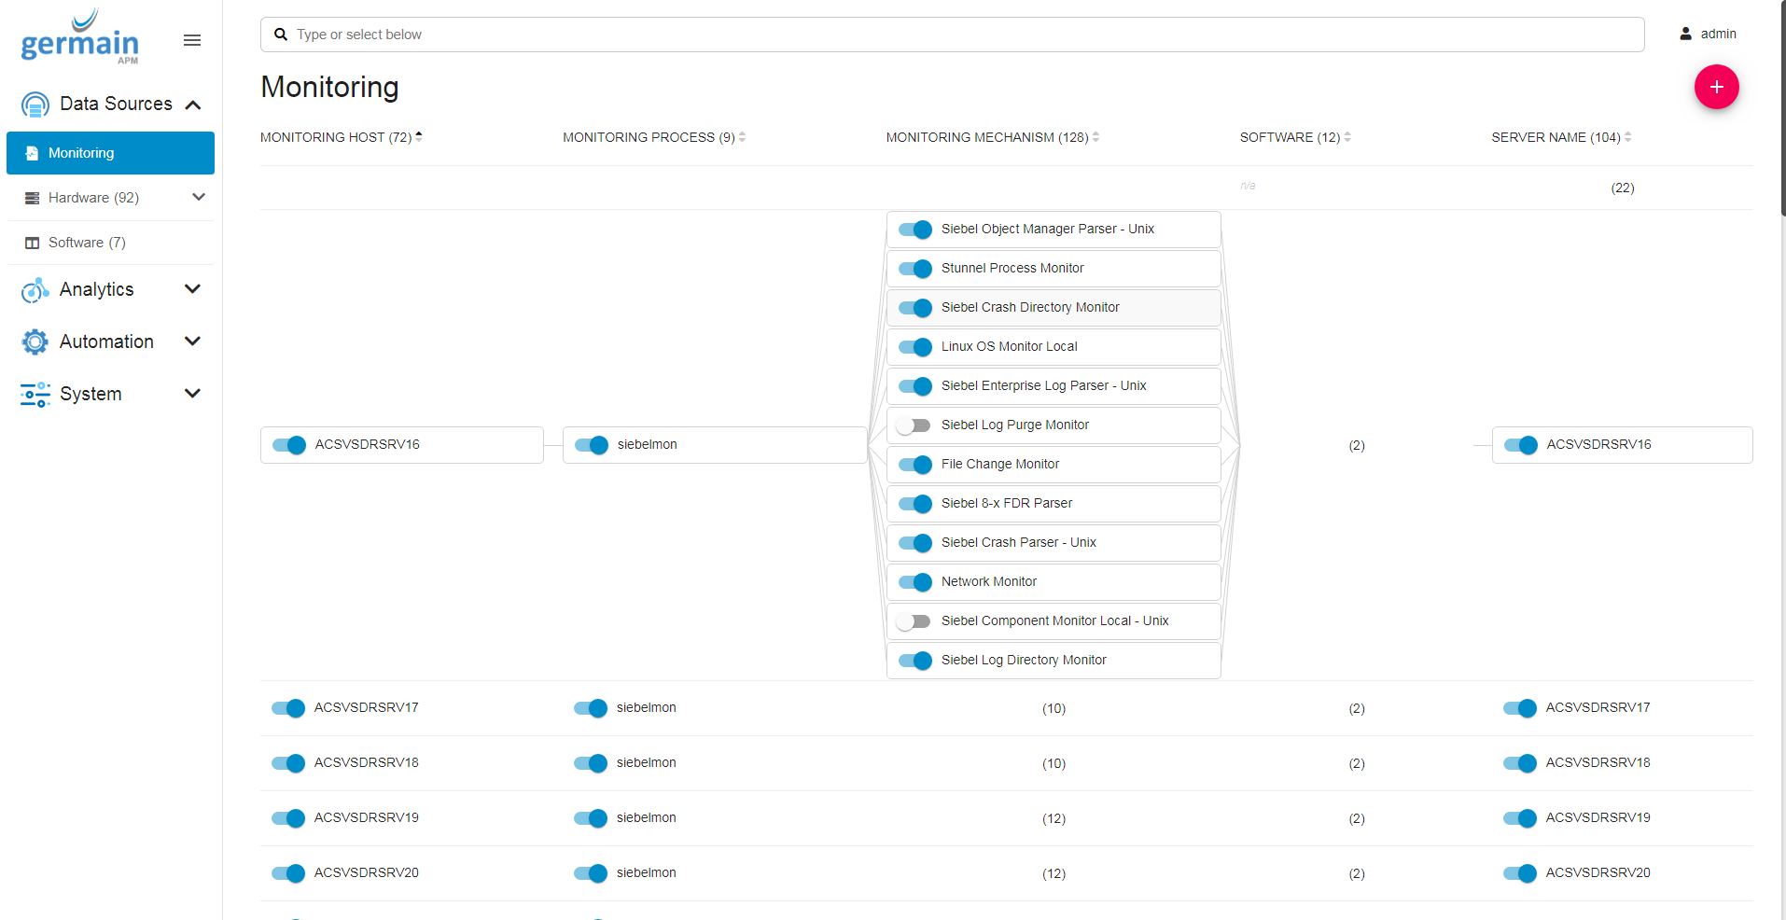Collapse the Data Sources section
Screen dimensions: 1786x920
point(193,105)
